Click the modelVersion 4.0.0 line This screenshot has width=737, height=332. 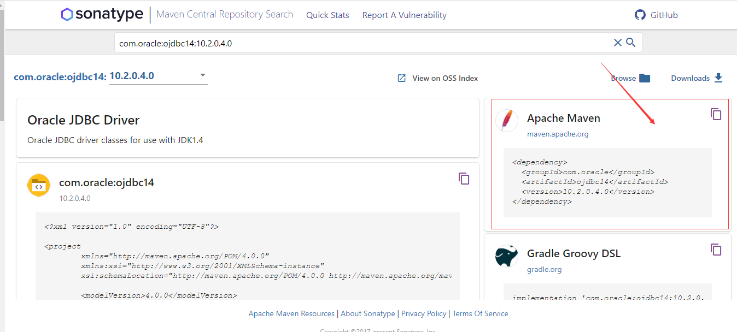(x=159, y=295)
